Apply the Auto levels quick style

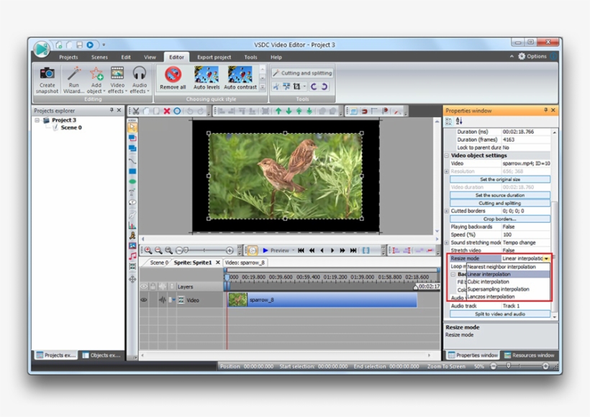[x=206, y=75]
